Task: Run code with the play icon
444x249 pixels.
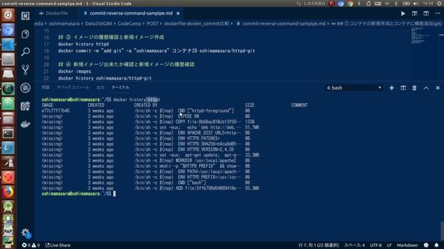Action: tap(403, 14)
